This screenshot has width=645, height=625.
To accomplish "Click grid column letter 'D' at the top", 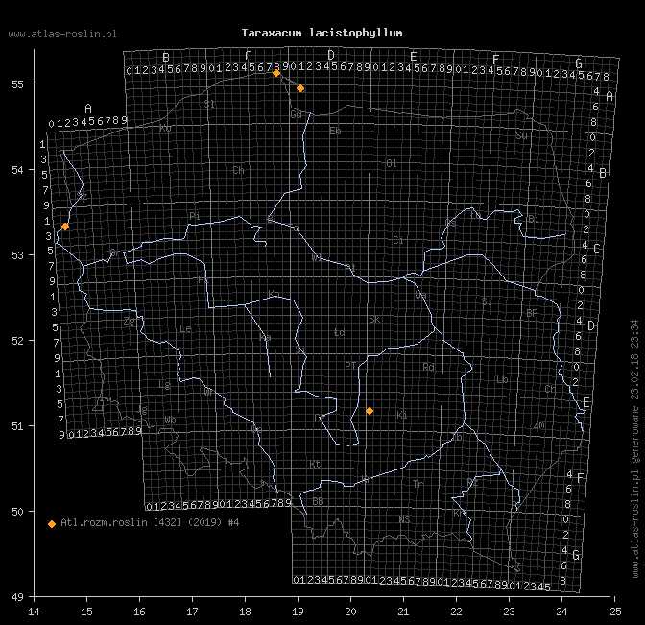I will (x=331, y=55).
